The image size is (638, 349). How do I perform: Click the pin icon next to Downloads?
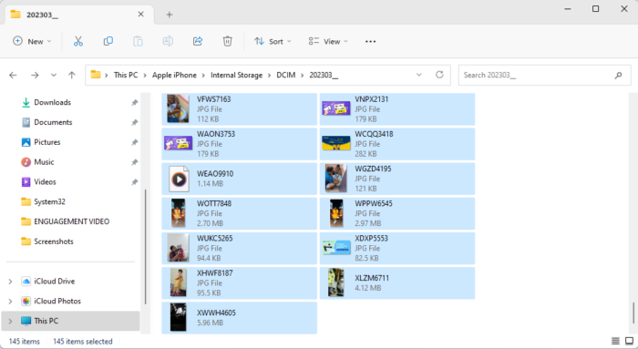[134, 102]
